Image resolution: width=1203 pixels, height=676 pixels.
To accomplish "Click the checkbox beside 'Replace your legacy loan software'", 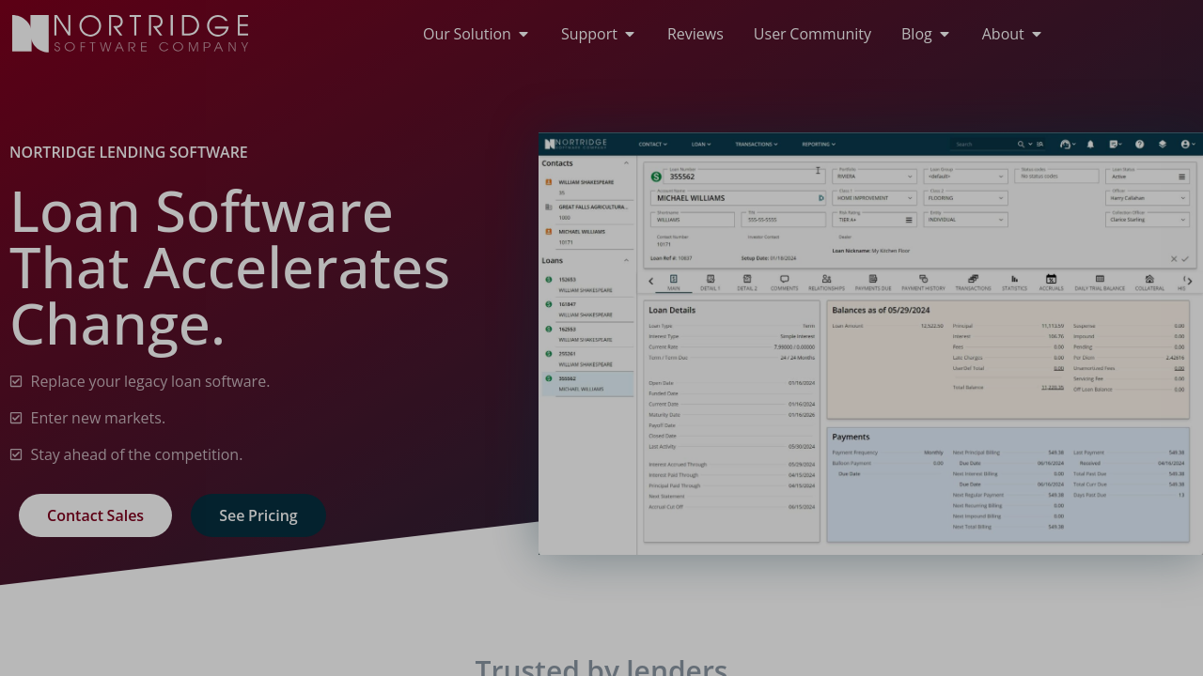I will 16,381.
